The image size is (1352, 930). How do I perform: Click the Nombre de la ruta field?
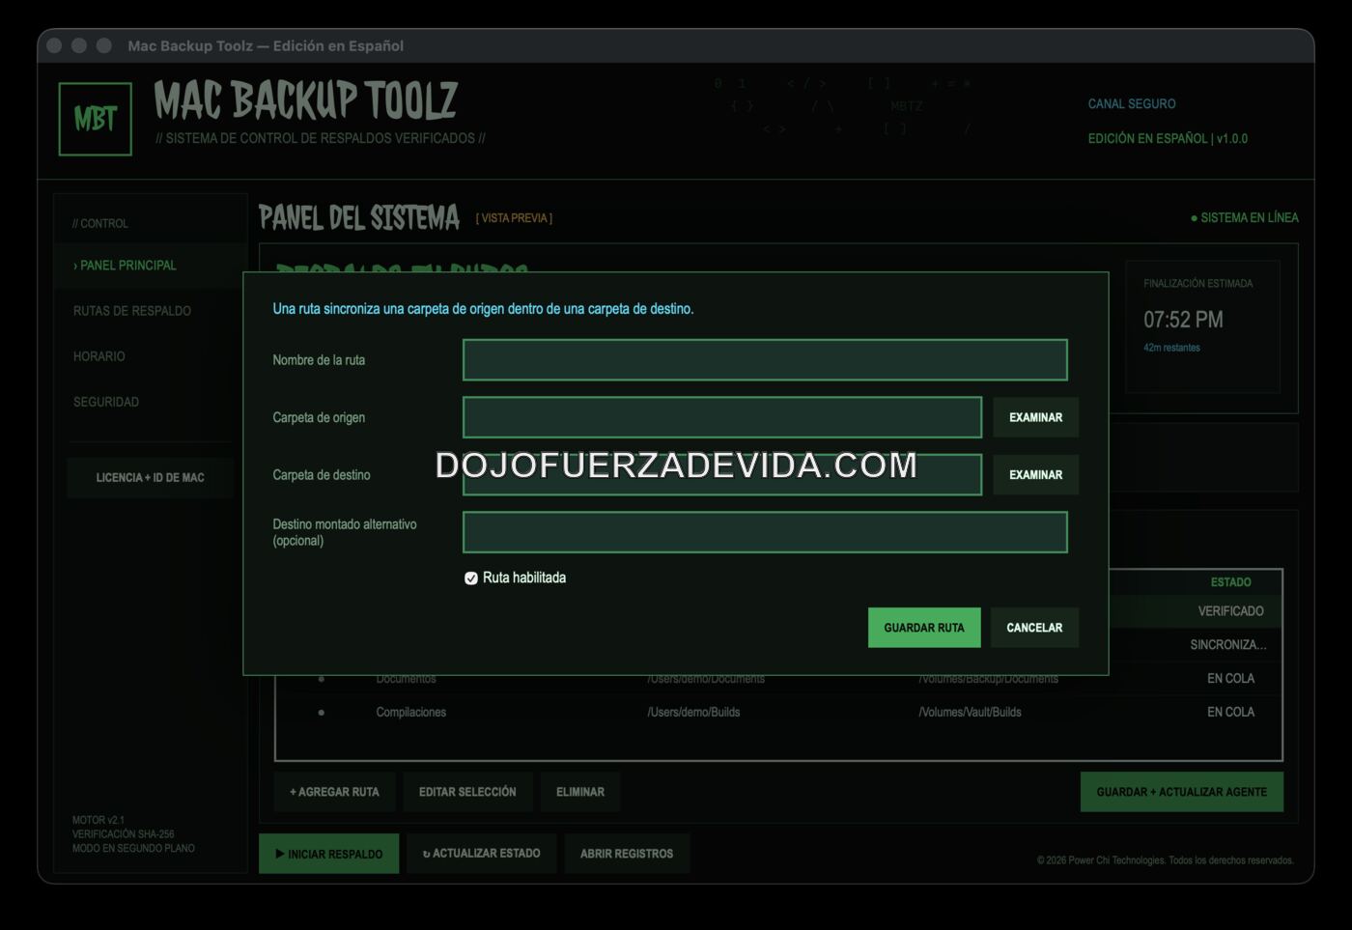pos(765,359)
